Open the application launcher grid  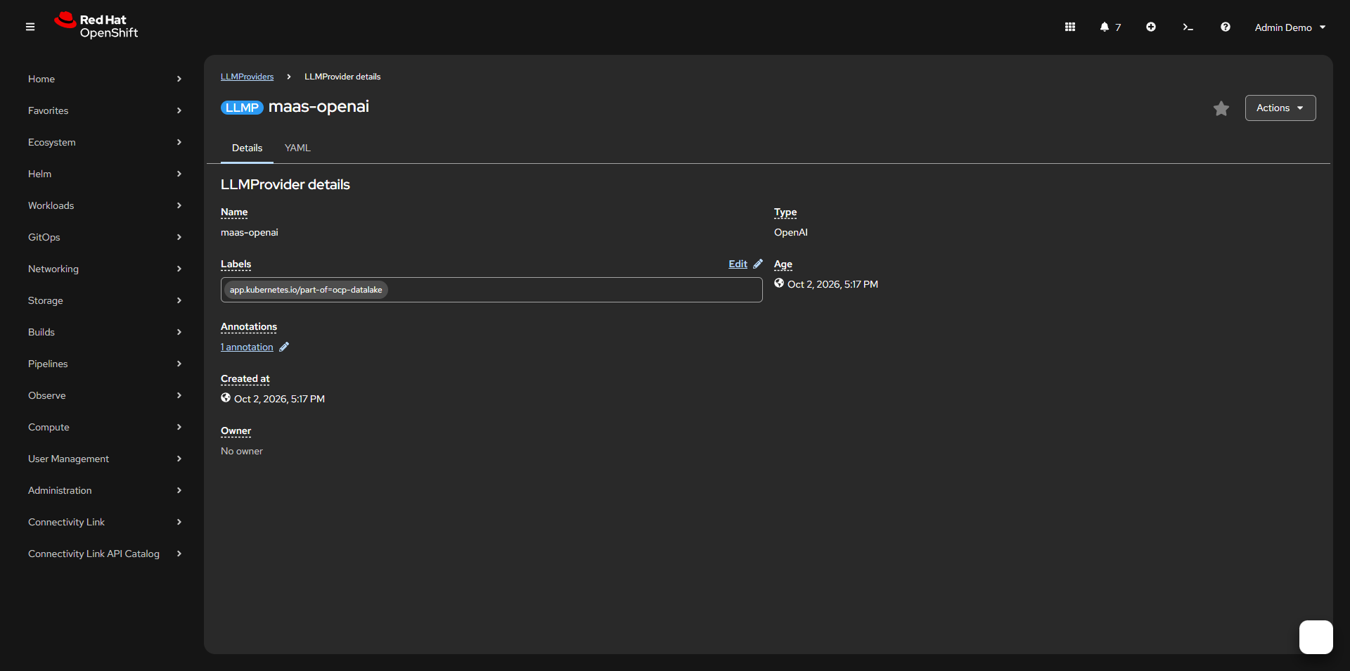tap(1069, 27)
